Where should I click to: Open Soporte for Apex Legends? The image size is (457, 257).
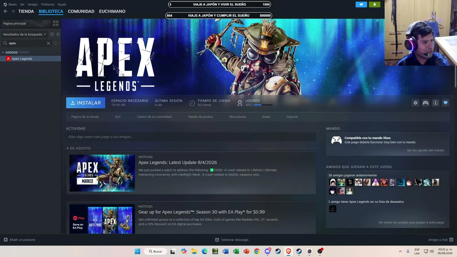tap(292, 117)
